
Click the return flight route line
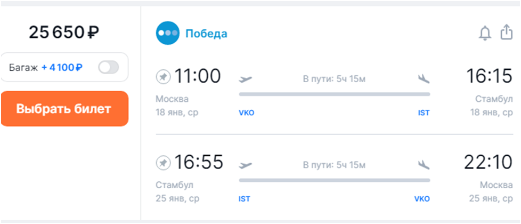point(334,180)
